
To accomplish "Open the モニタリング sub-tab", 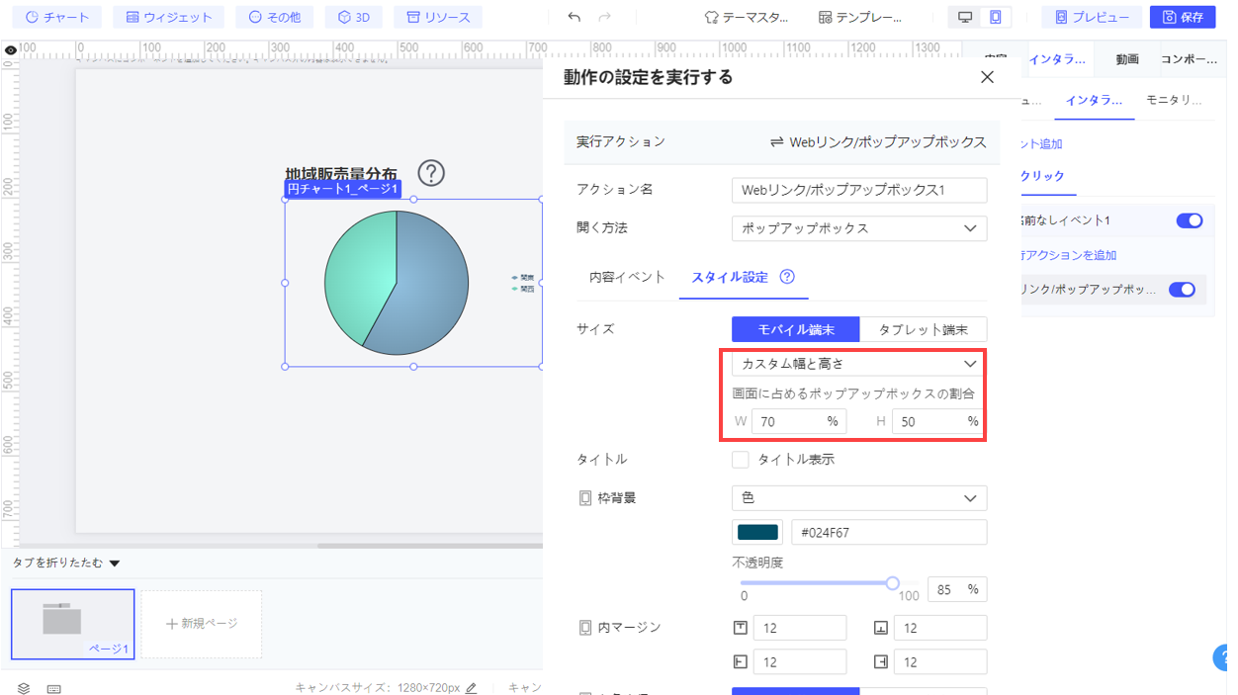I will point(1174,100).
